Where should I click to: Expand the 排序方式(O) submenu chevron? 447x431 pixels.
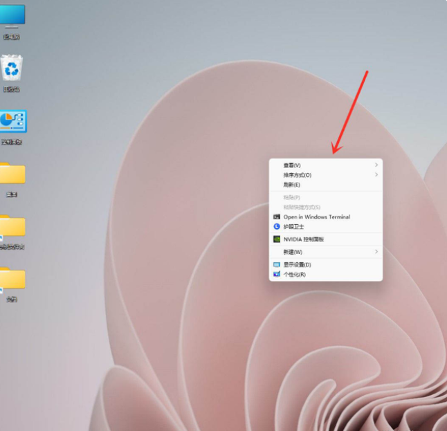pyautogui.click(x=376, y=175)
